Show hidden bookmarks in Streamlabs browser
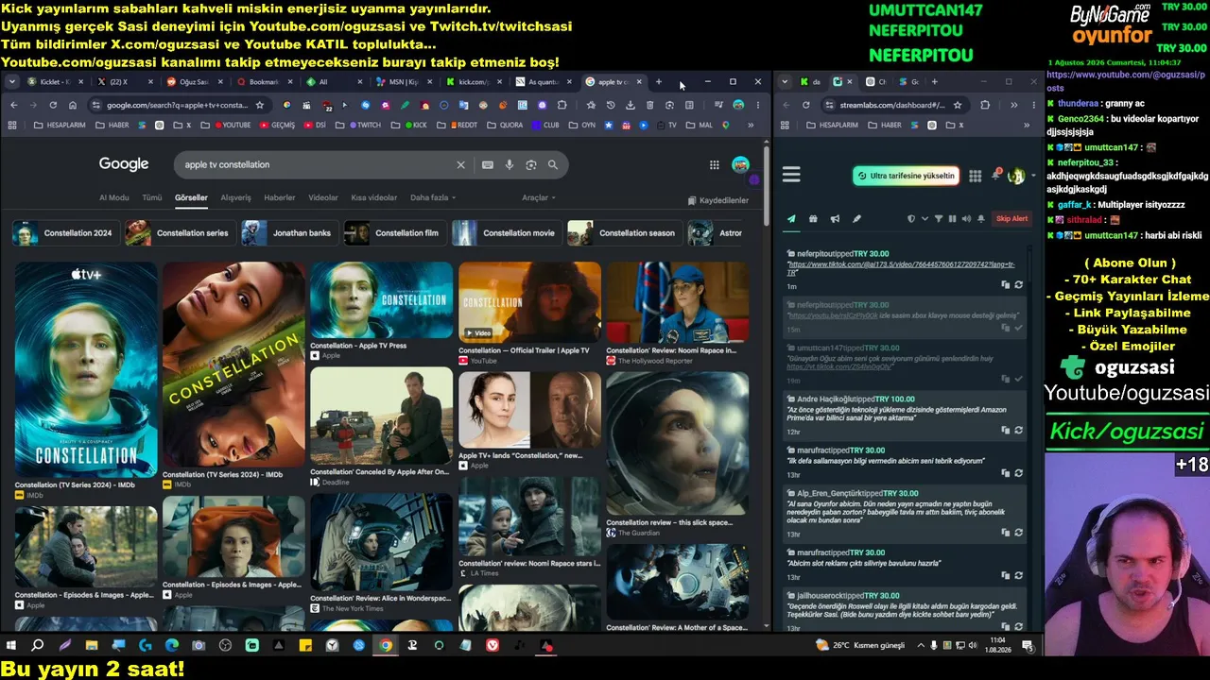The image size is (1210, 680). pos(1027,125)
